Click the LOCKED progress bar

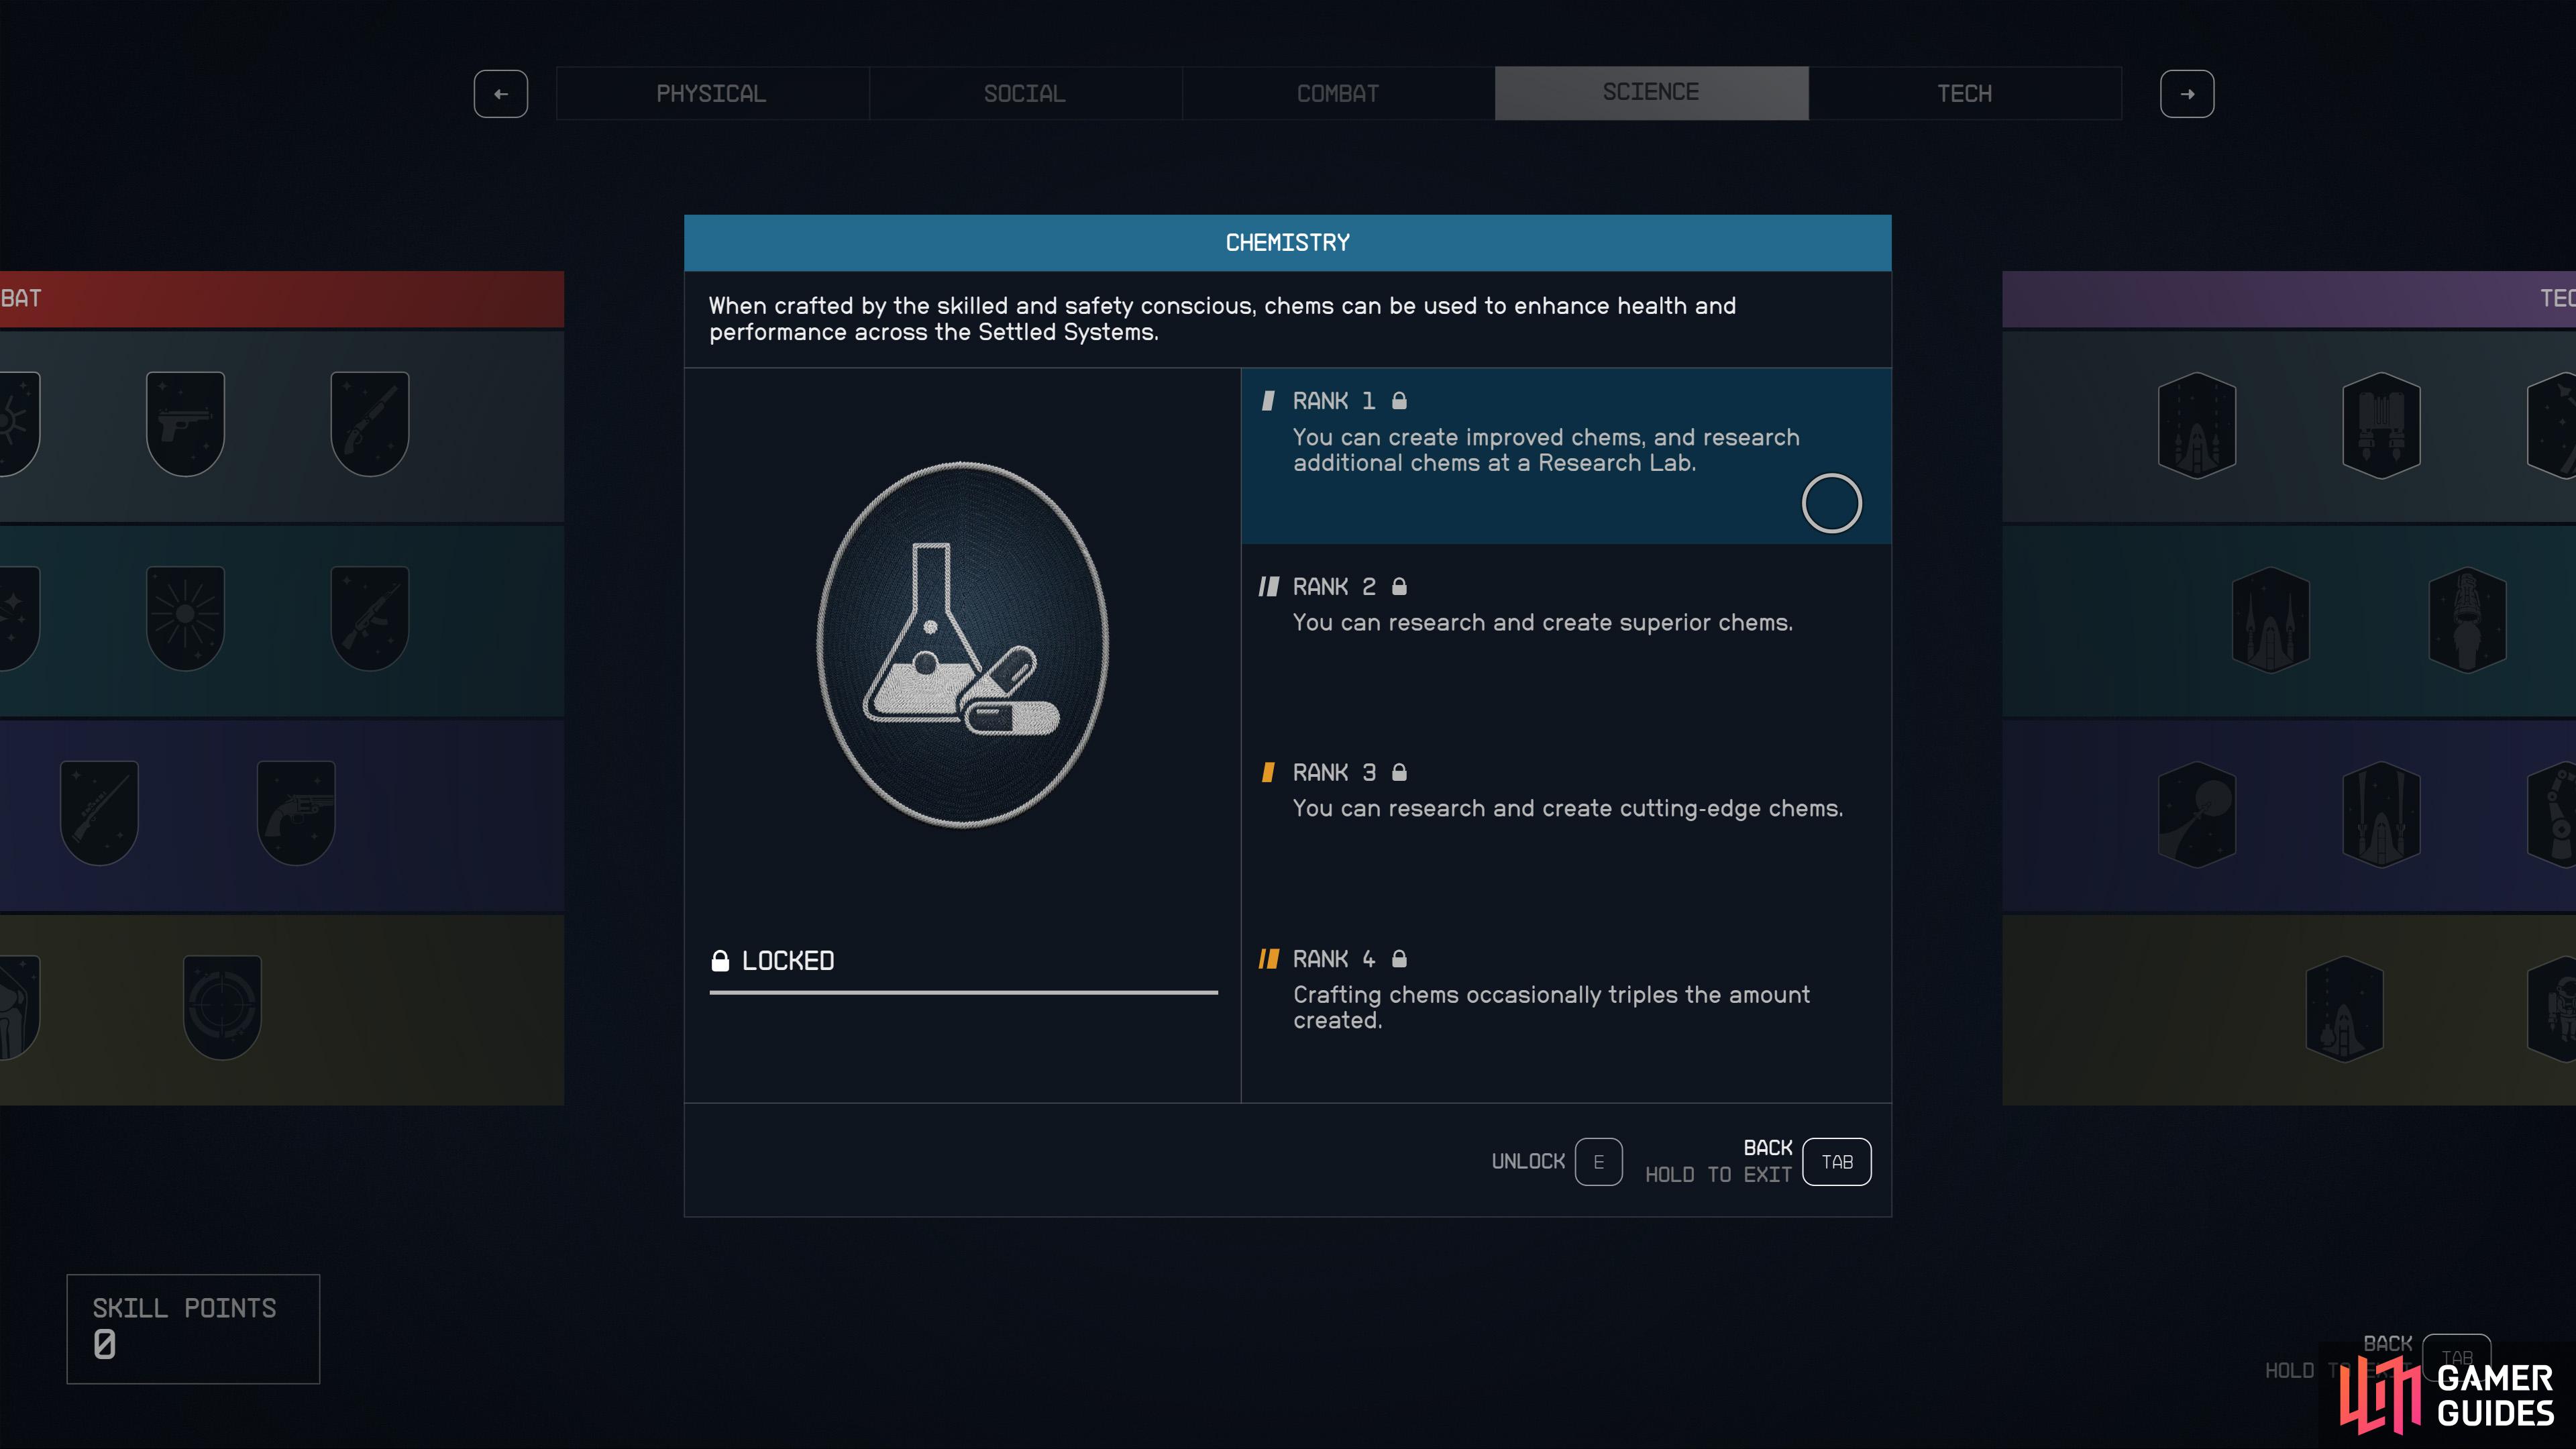click(963, 992)
